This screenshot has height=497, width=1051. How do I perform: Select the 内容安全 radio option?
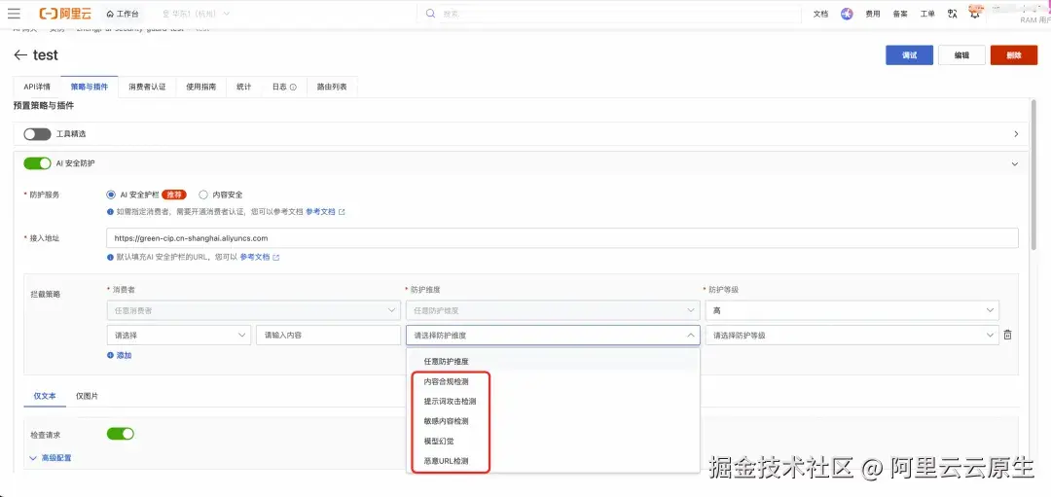tap(203, 195)
